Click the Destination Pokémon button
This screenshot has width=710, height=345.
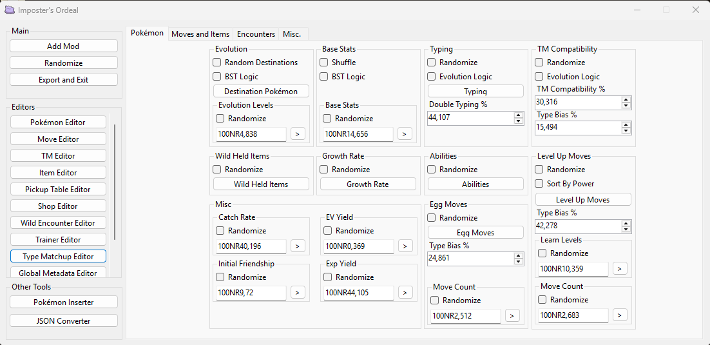click(262, 91)
